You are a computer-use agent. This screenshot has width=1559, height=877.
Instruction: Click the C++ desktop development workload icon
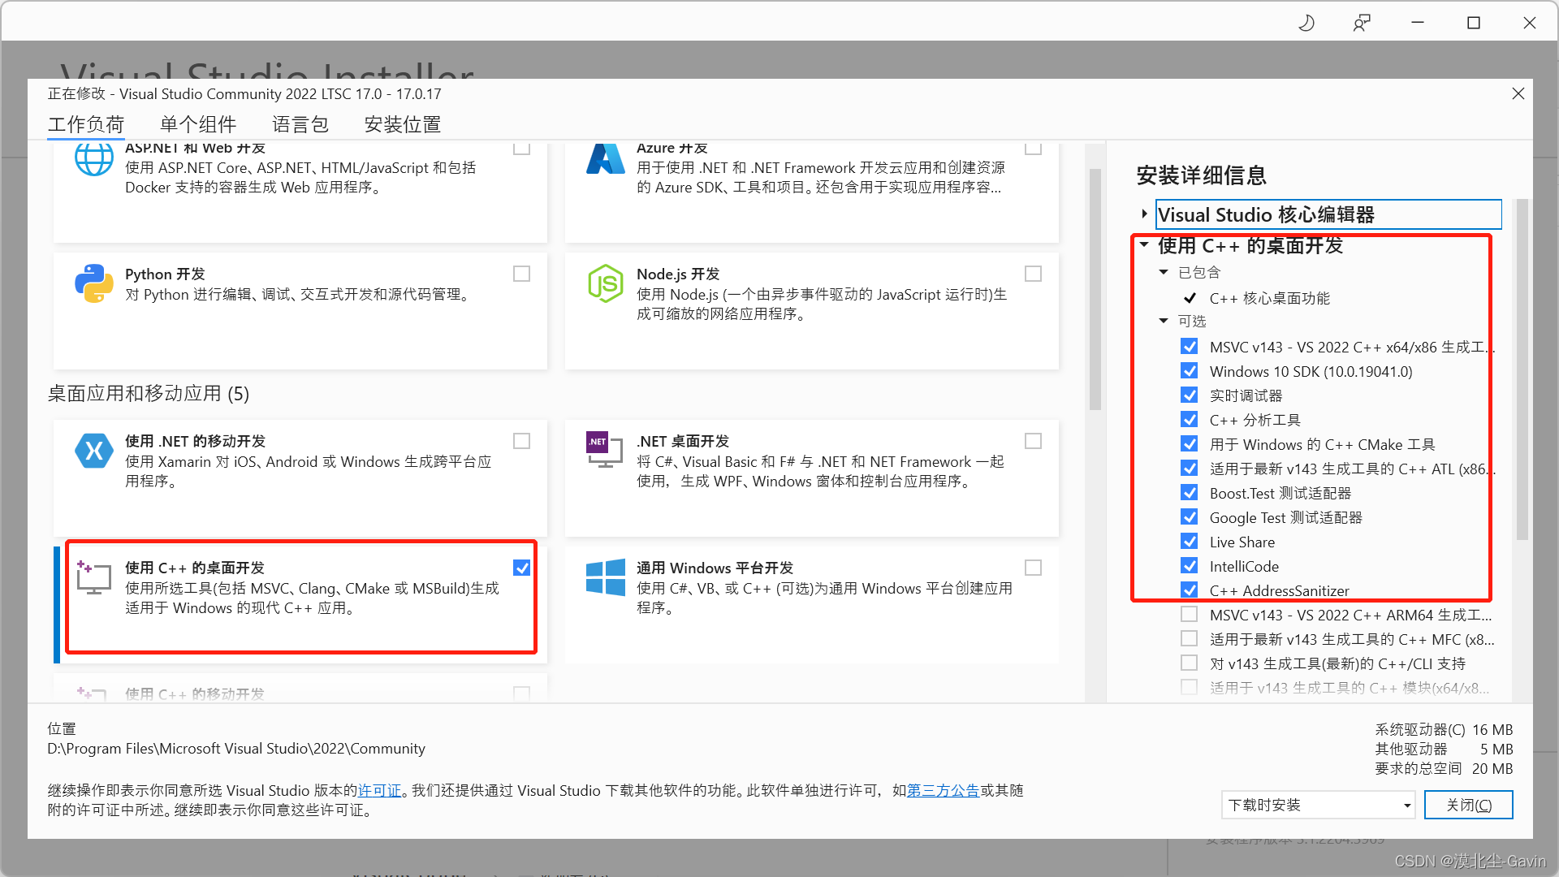94,577
